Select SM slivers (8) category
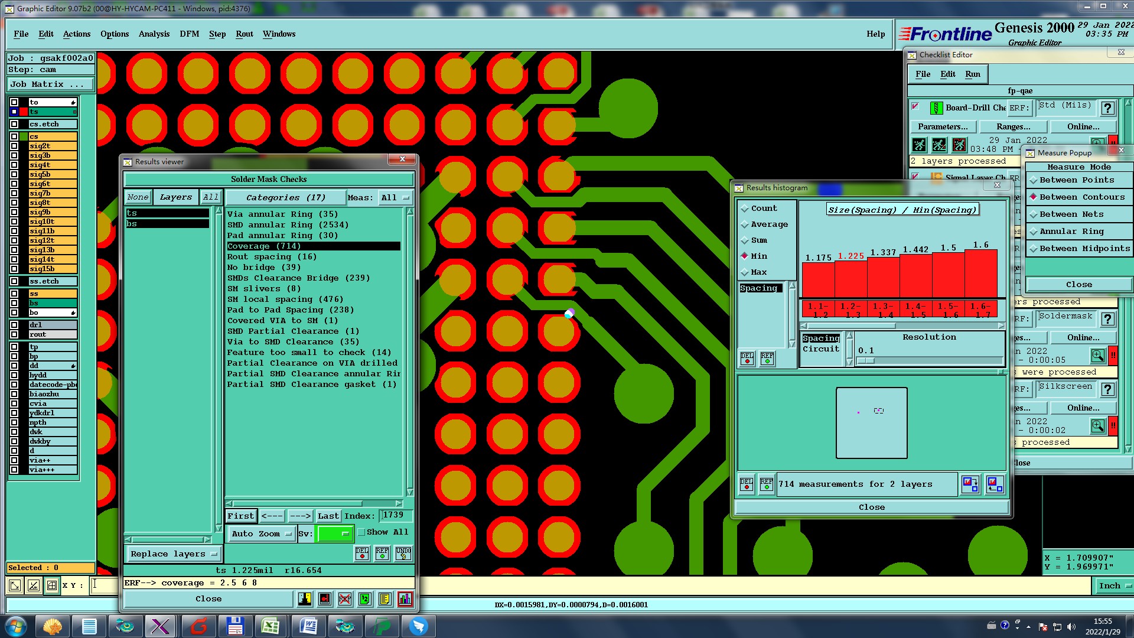The width and height of the screenshot is (1134, 638). (263, 289)
